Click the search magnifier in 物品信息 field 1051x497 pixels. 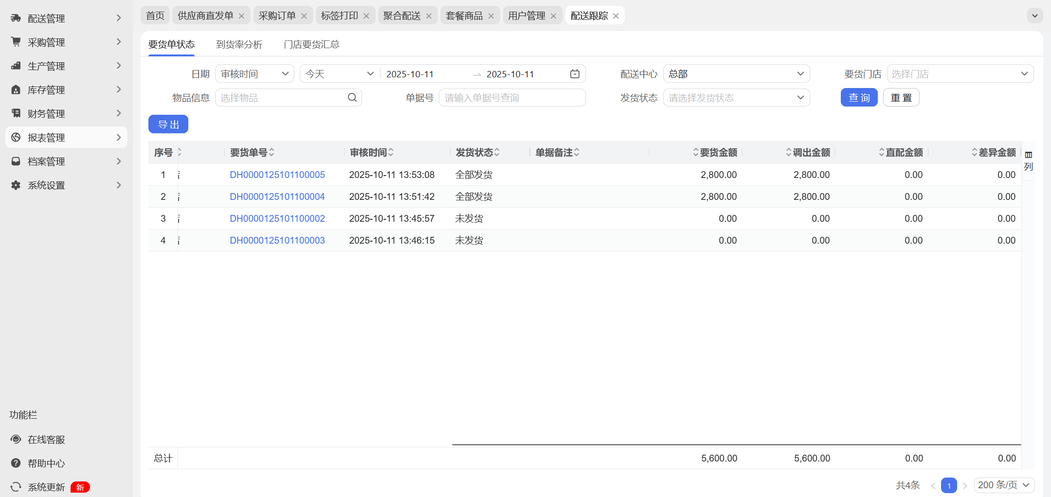click(352, 98)
